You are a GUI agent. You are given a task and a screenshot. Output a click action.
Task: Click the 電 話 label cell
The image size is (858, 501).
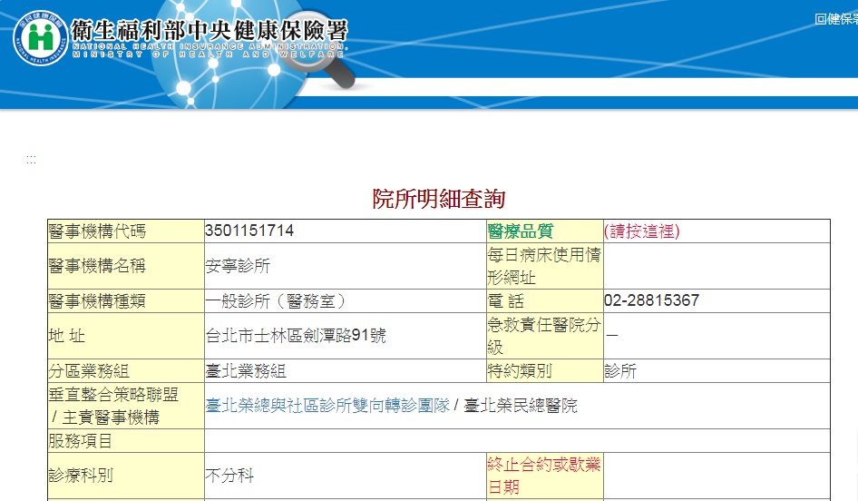point(545,301)
